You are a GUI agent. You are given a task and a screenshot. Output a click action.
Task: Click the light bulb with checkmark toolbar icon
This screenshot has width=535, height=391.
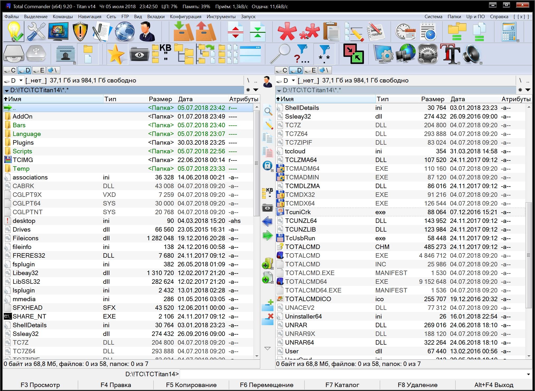14,32
